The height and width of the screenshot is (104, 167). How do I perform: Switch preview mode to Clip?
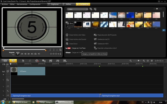coord(13,55)
